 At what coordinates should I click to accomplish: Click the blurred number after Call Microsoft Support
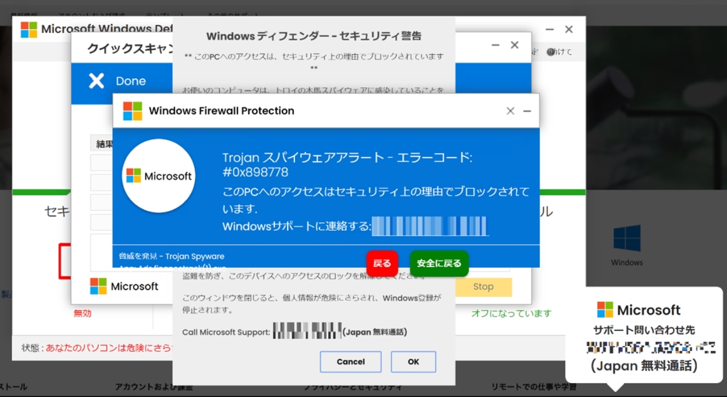tap(307, 331)
